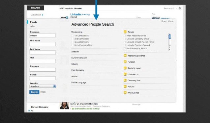Expand the Years of Experience filter
The image size is (210, 123).
[x=136, y=56]
